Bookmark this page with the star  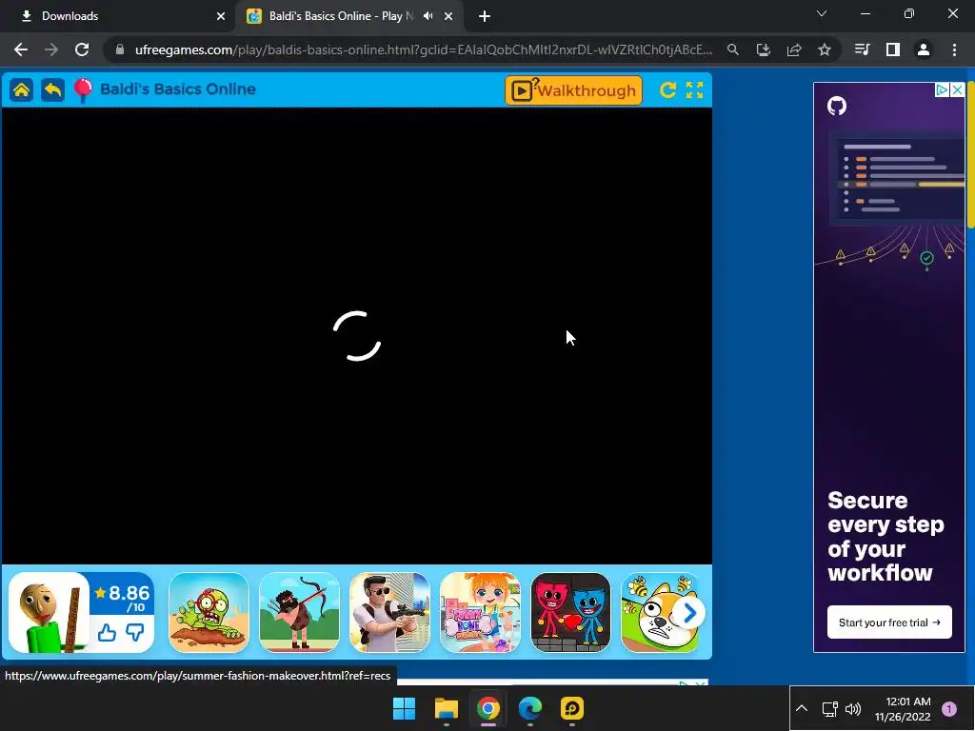(x=825, y=49)
